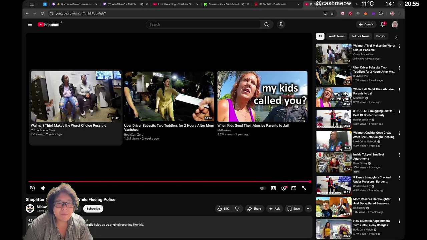Open player settings gear
This screenshot has width=427, height=240.
tap(284, 188)
